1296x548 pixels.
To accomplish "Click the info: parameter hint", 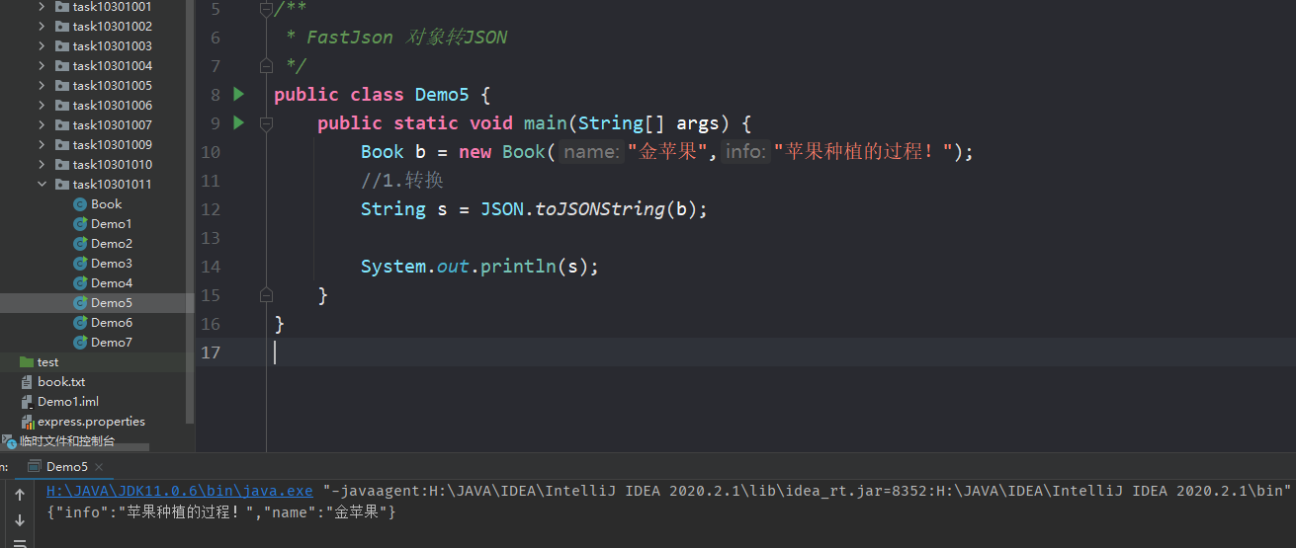I will [745, 152].
